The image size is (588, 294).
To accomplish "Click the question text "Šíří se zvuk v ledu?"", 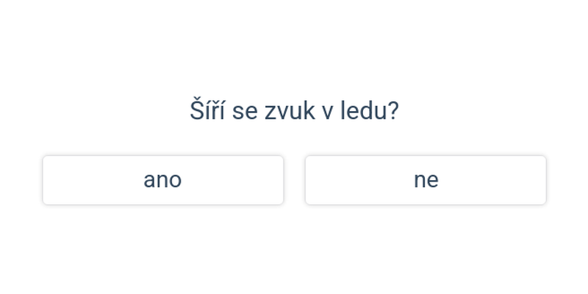I will (x=294, y=111).
